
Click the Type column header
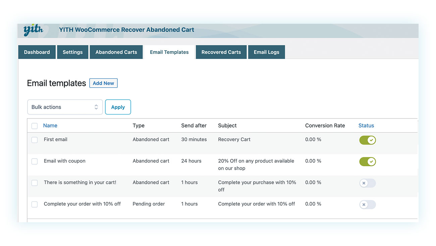coord(139,126)
